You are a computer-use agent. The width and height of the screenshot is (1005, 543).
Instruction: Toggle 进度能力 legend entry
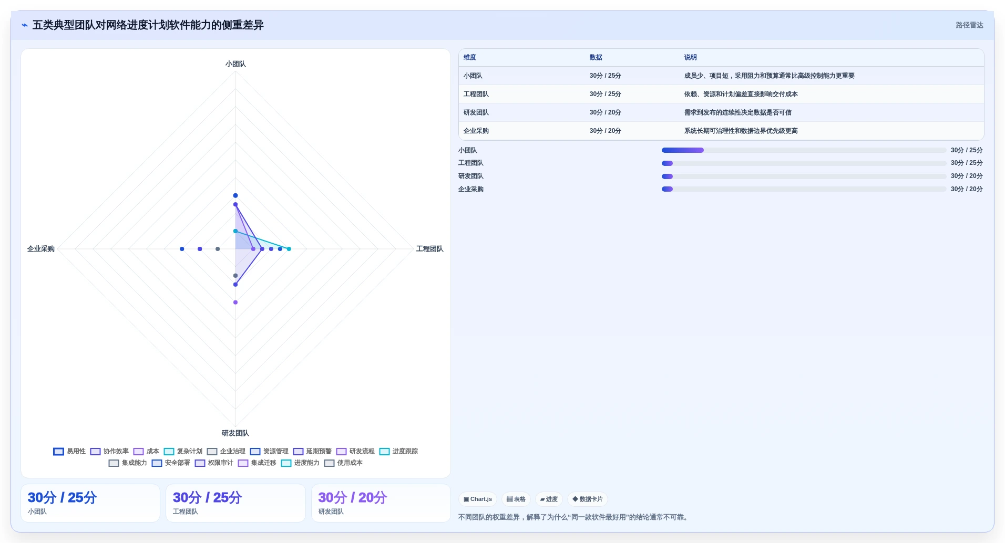click(x=300, y=463)
